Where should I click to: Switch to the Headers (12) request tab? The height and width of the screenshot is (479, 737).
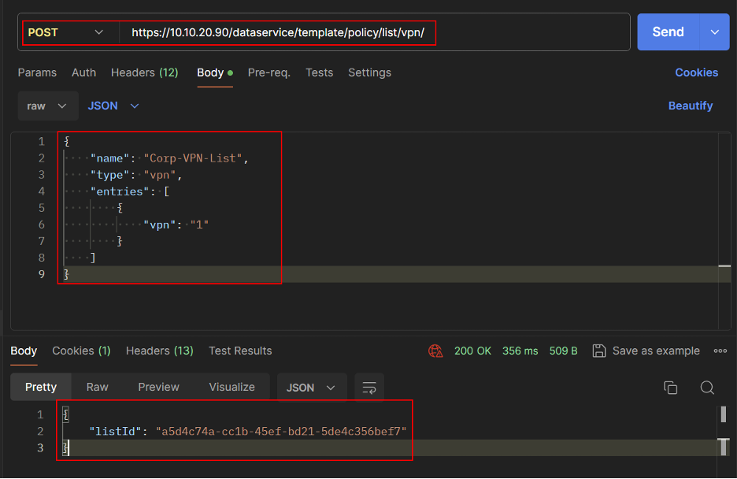[x=144, y=72]
